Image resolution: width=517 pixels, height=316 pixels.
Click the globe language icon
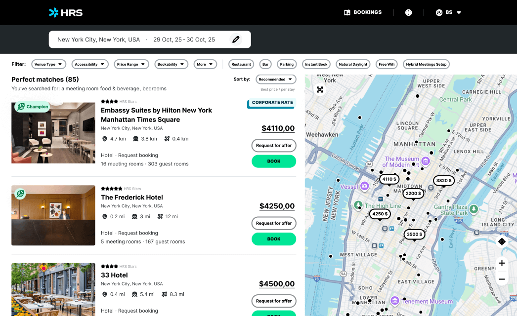coord(409,12)
